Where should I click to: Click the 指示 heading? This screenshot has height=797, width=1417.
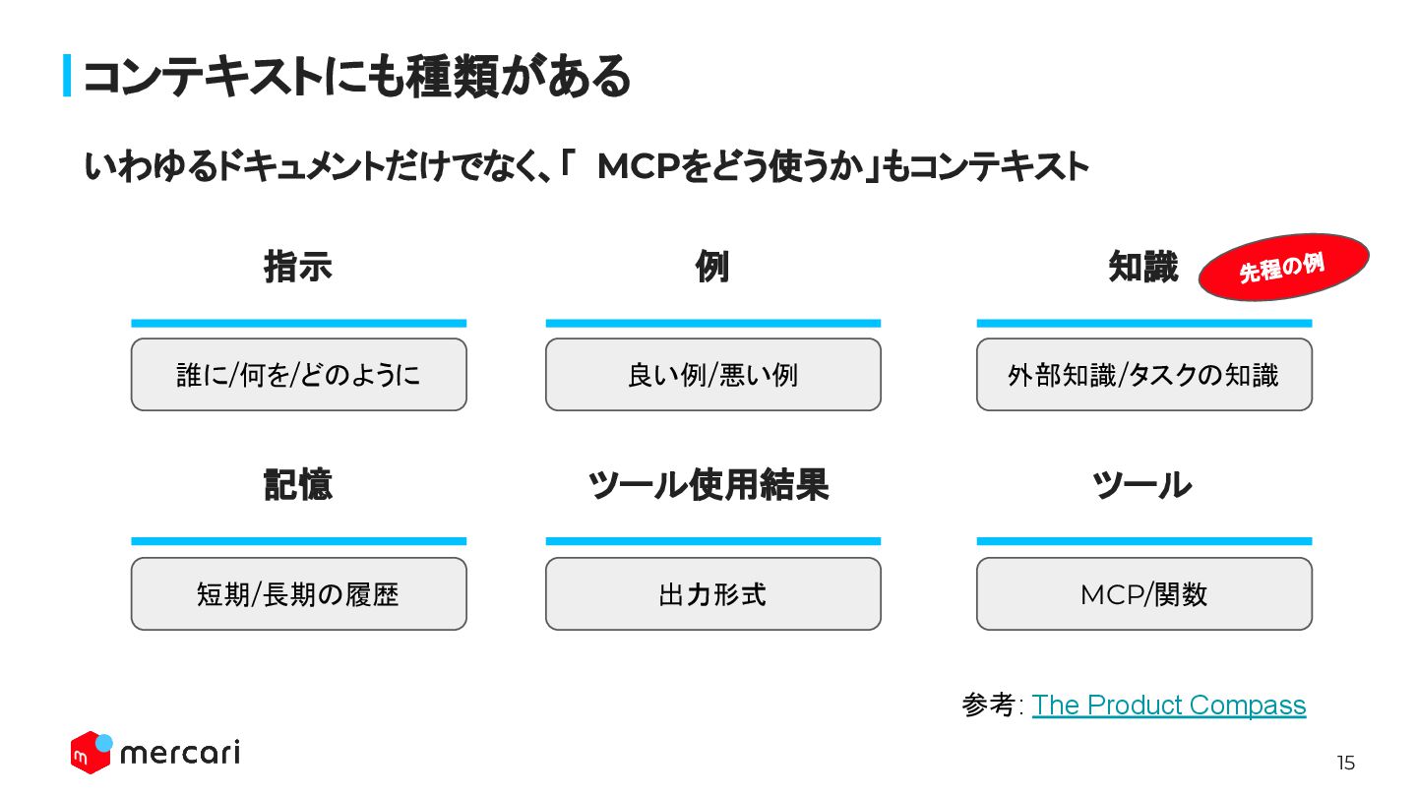point(298,267)
